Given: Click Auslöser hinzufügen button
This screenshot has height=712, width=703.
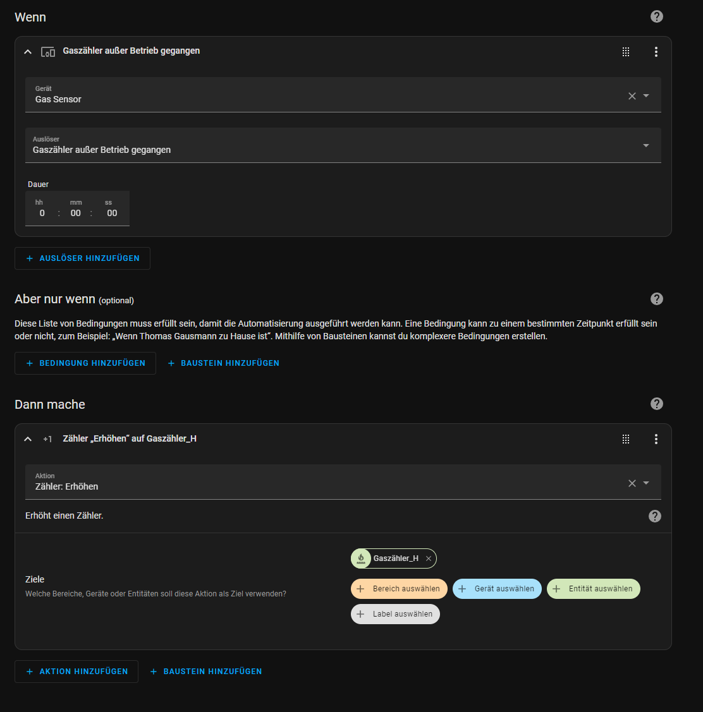Looking at the screenshot, I should (x=83, y=258).
